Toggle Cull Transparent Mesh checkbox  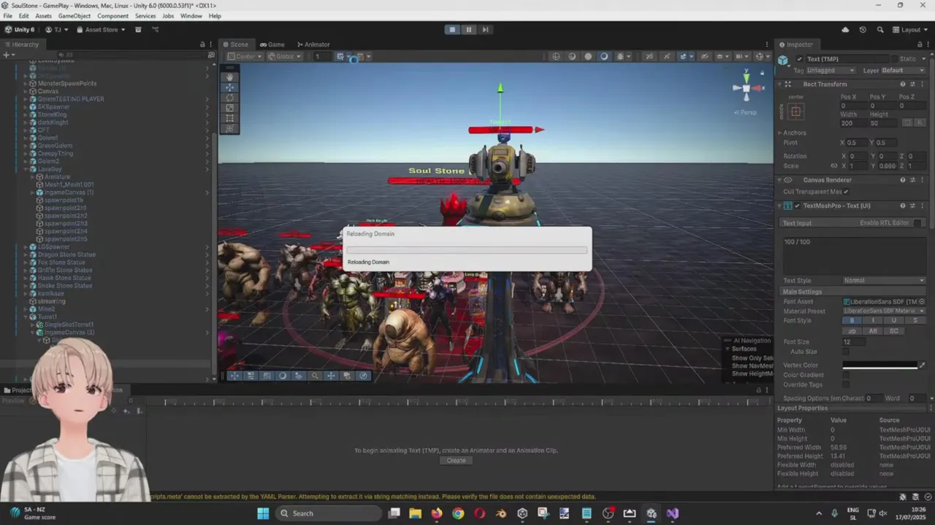click(846, 192)
